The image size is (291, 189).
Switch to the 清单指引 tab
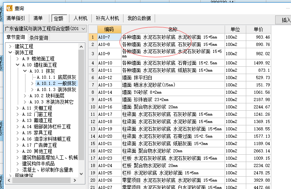coord(15,18)
